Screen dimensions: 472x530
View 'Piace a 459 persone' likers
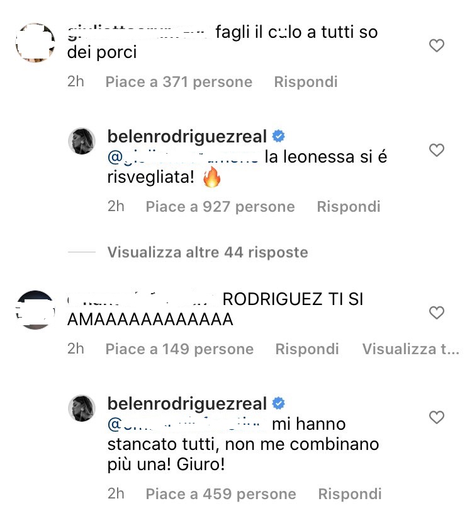(221, 494)
